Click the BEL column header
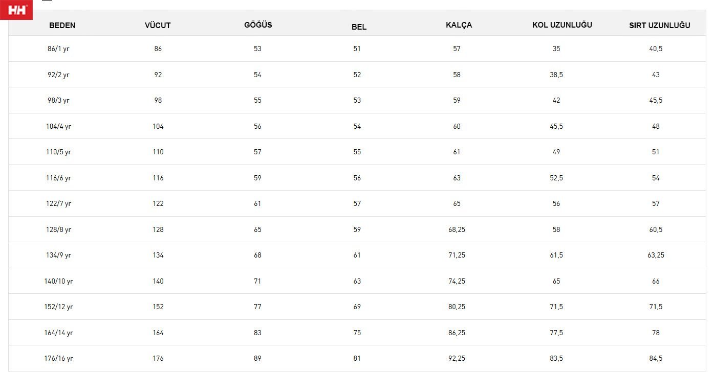 [359, 27]
